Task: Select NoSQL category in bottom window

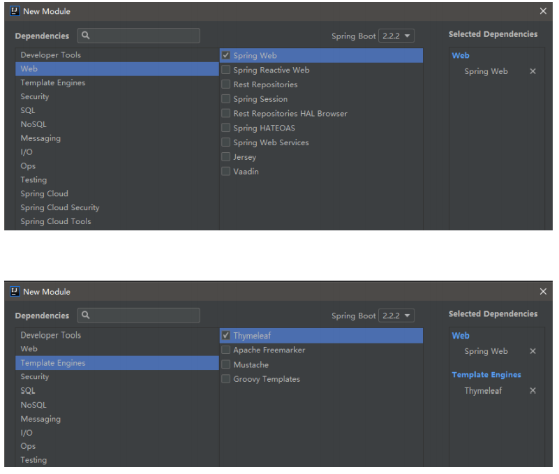Action: pyautogui.click(x=117, y=405)
